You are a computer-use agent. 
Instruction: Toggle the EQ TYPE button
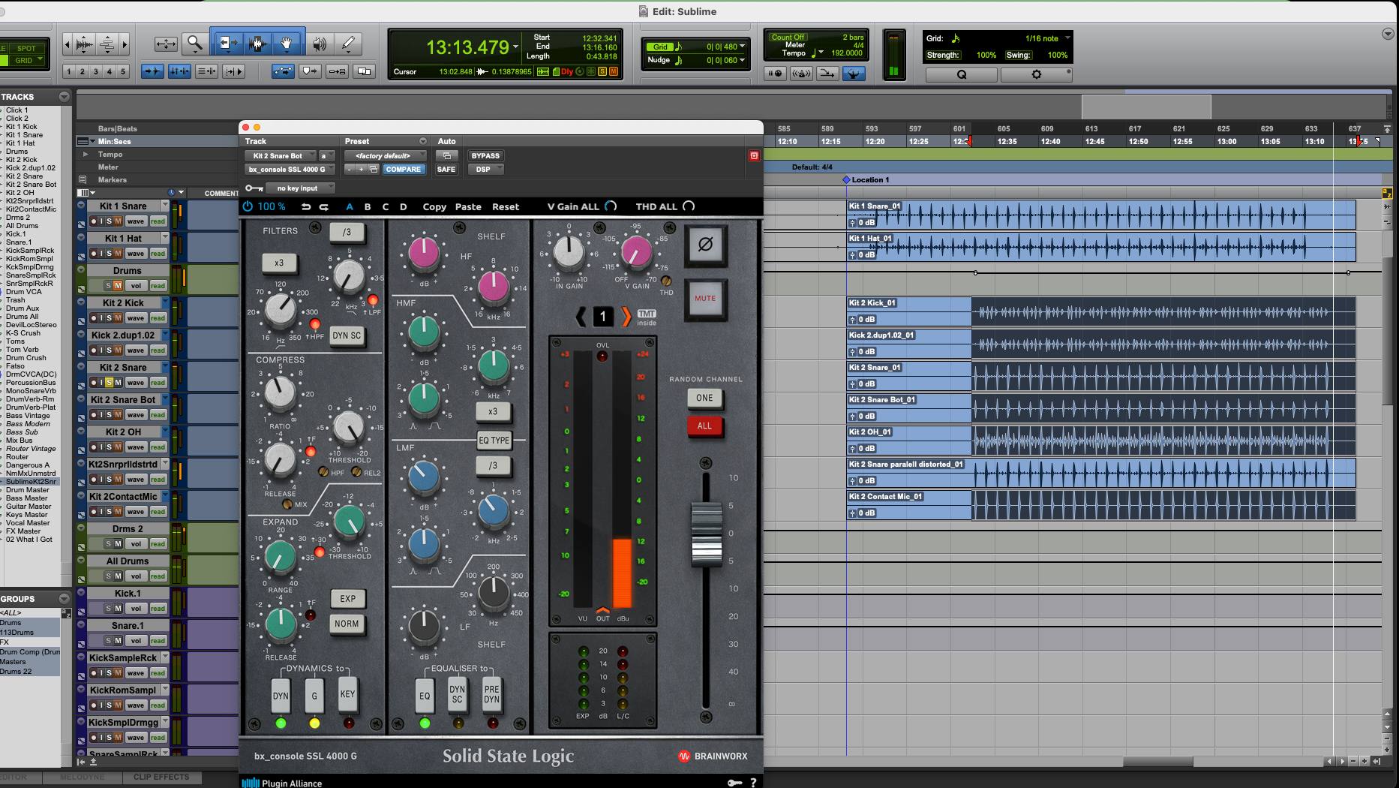pyautogui.click(x=494, y=441)
